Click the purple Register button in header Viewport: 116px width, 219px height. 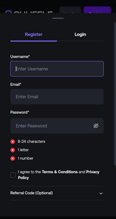click(x=97, y=10)
